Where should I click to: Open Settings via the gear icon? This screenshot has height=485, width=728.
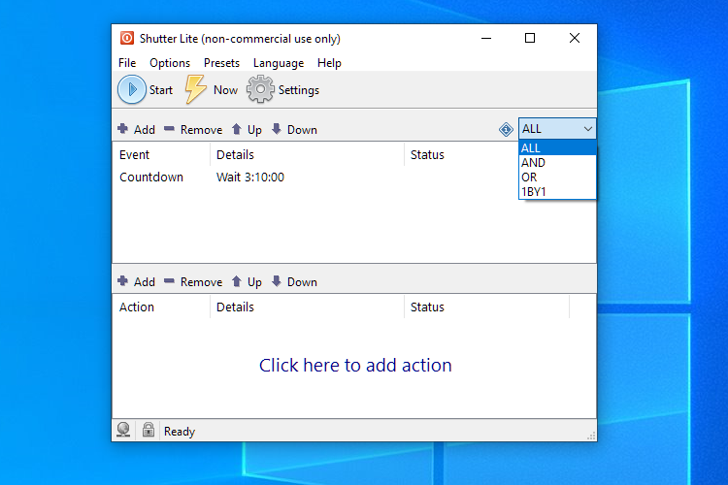(260, 89)
